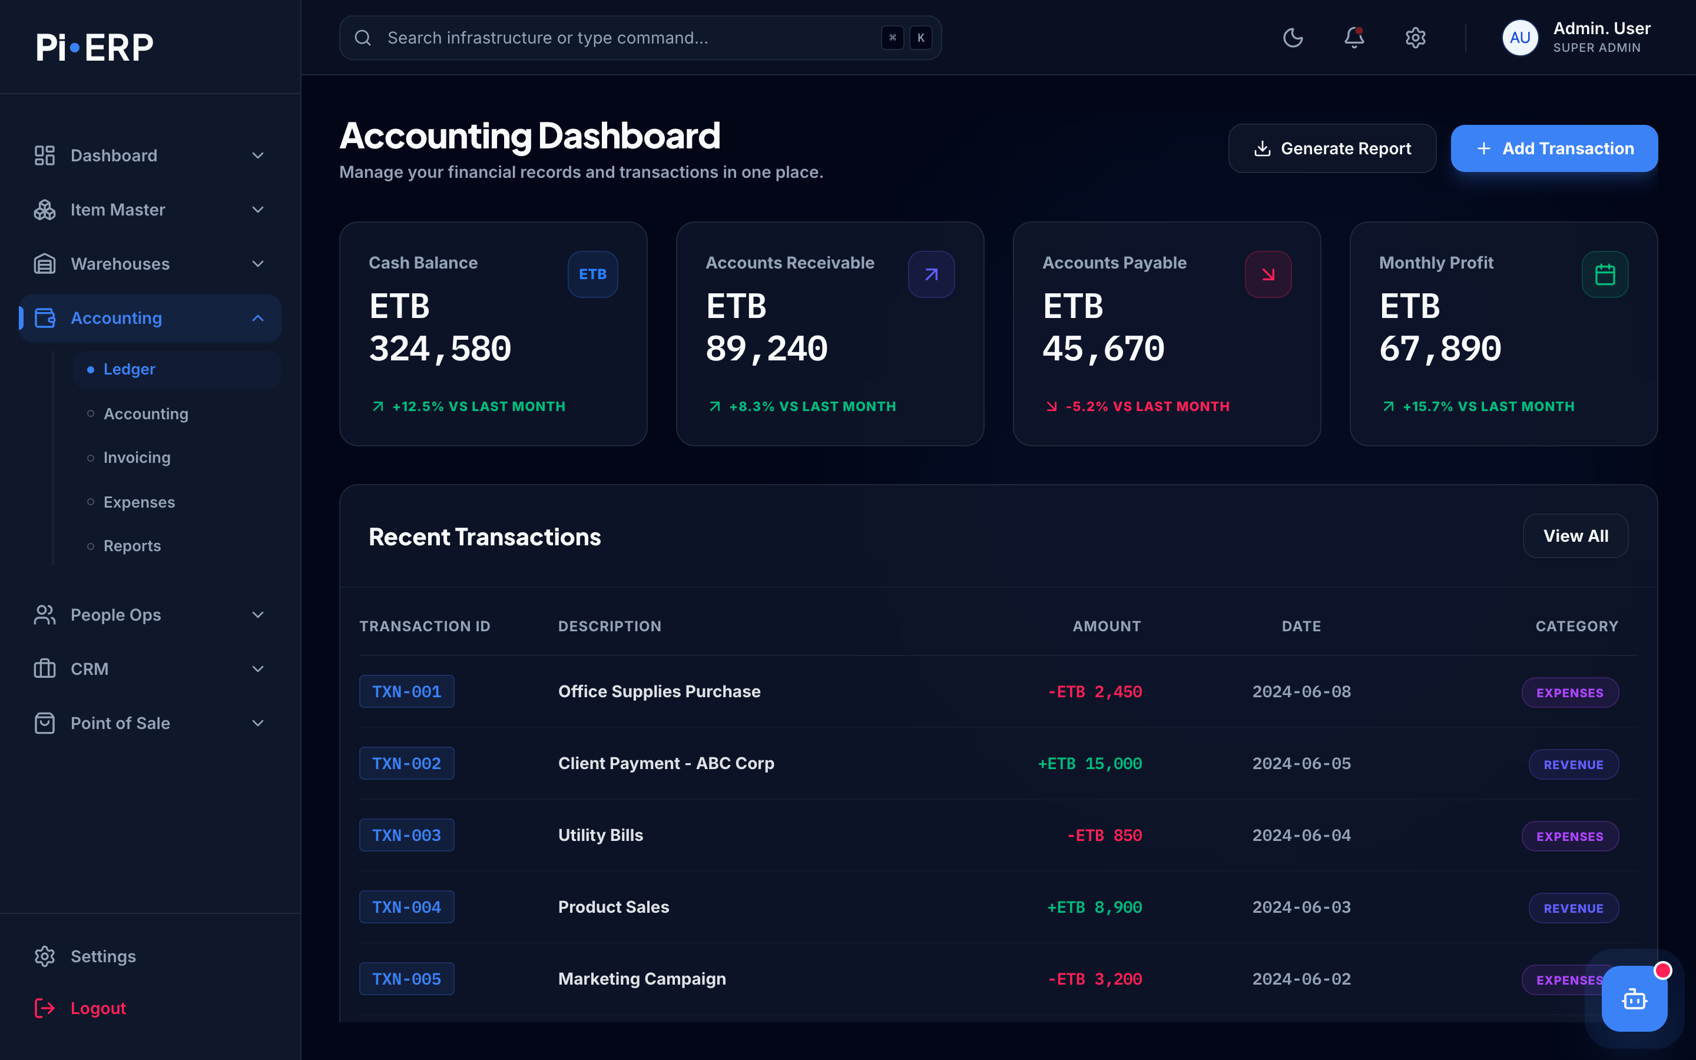Click the Warehouses building icon
1696x1060 pixels.
[45, 264]
